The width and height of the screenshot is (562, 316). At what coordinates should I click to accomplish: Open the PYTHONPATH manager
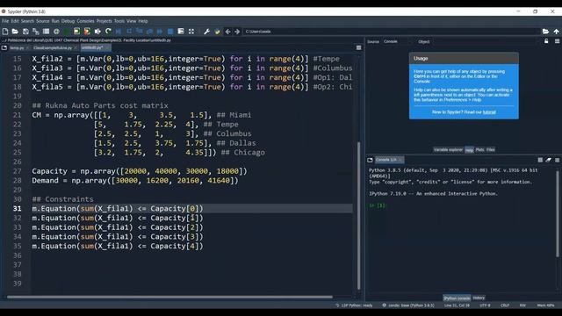[217, 32]
